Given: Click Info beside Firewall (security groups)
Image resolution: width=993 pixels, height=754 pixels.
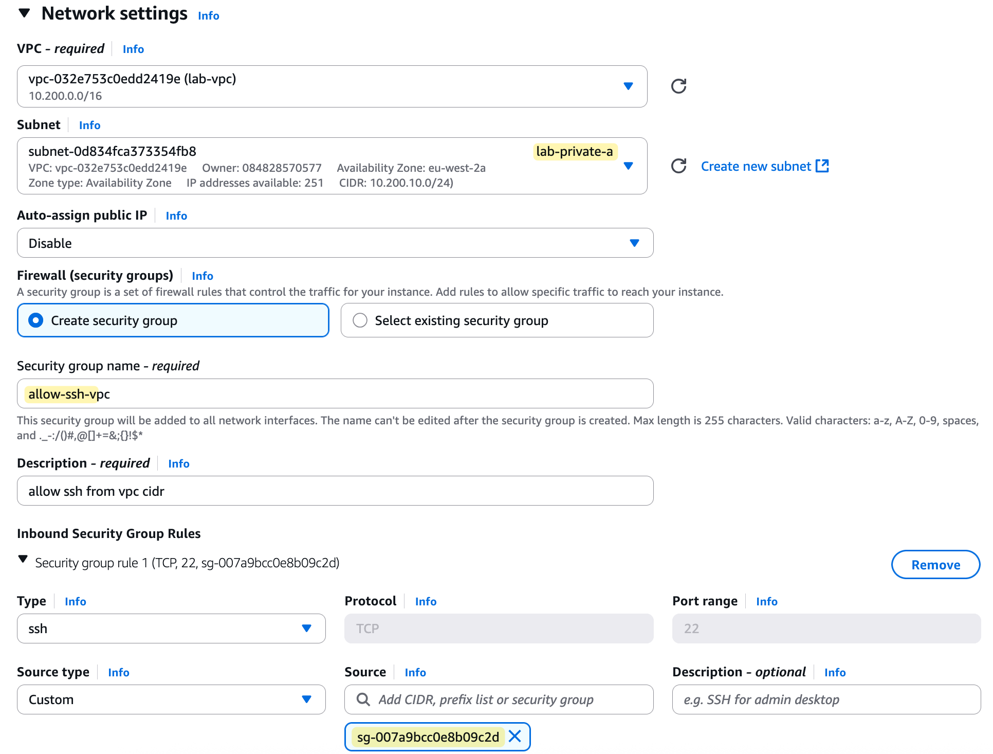Looking at the screenshot, I should coord(202,276).
